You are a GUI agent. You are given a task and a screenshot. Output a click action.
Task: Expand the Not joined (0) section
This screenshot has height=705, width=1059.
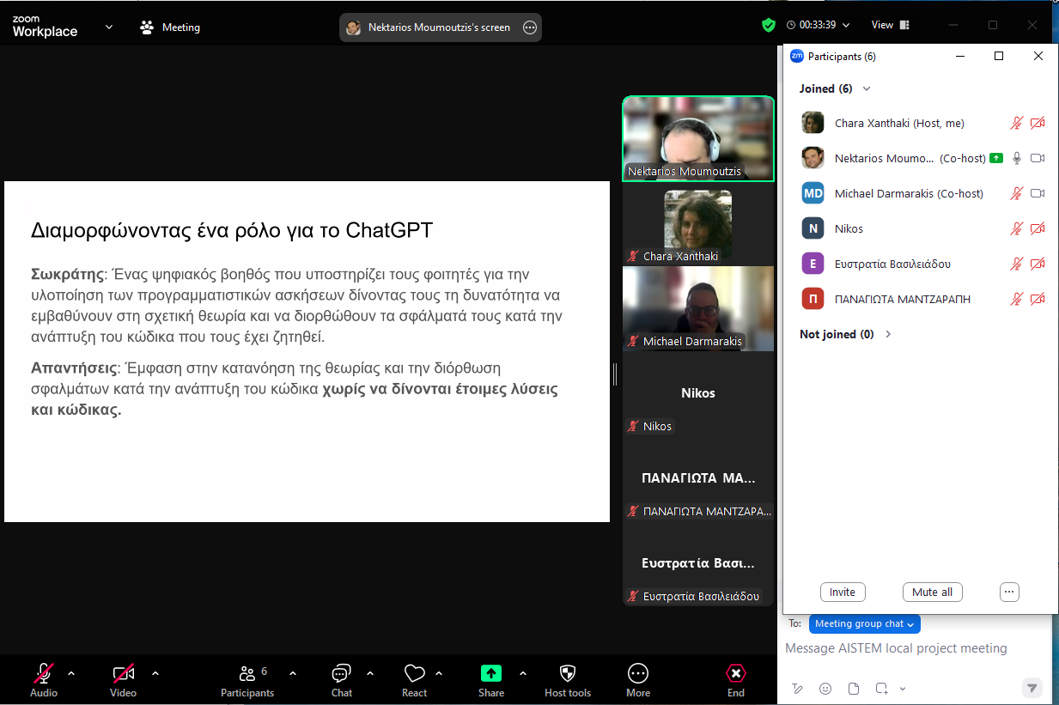(x=888, y=334)
